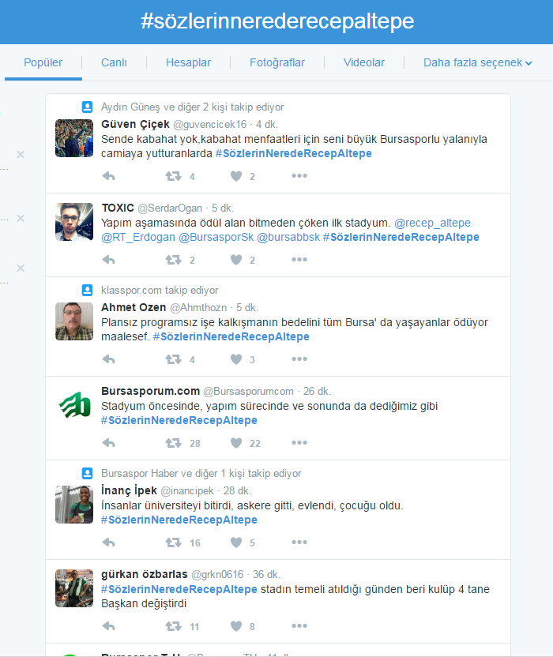The width and height of the screenshot is (553, 657).
Task: Open the Fotoğraflar tab
Action: 277,62
